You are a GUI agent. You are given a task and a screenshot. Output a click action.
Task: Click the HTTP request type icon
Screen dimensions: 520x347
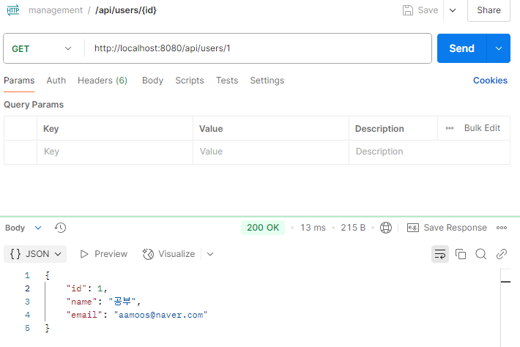pos(13,10)
